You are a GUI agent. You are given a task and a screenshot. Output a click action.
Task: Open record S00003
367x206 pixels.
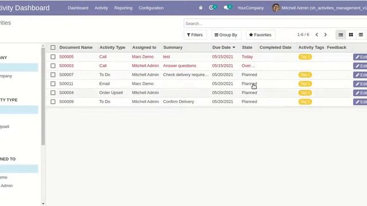click(67, 66)
